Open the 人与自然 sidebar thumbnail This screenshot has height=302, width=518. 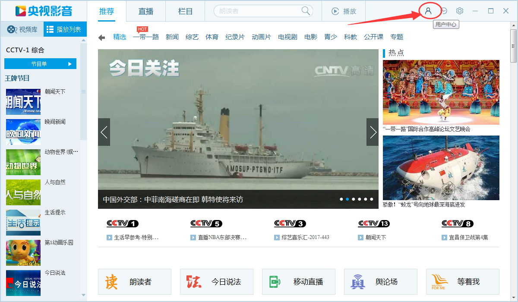(x=23, y=192)
